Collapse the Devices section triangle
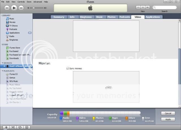 (3, 63)
